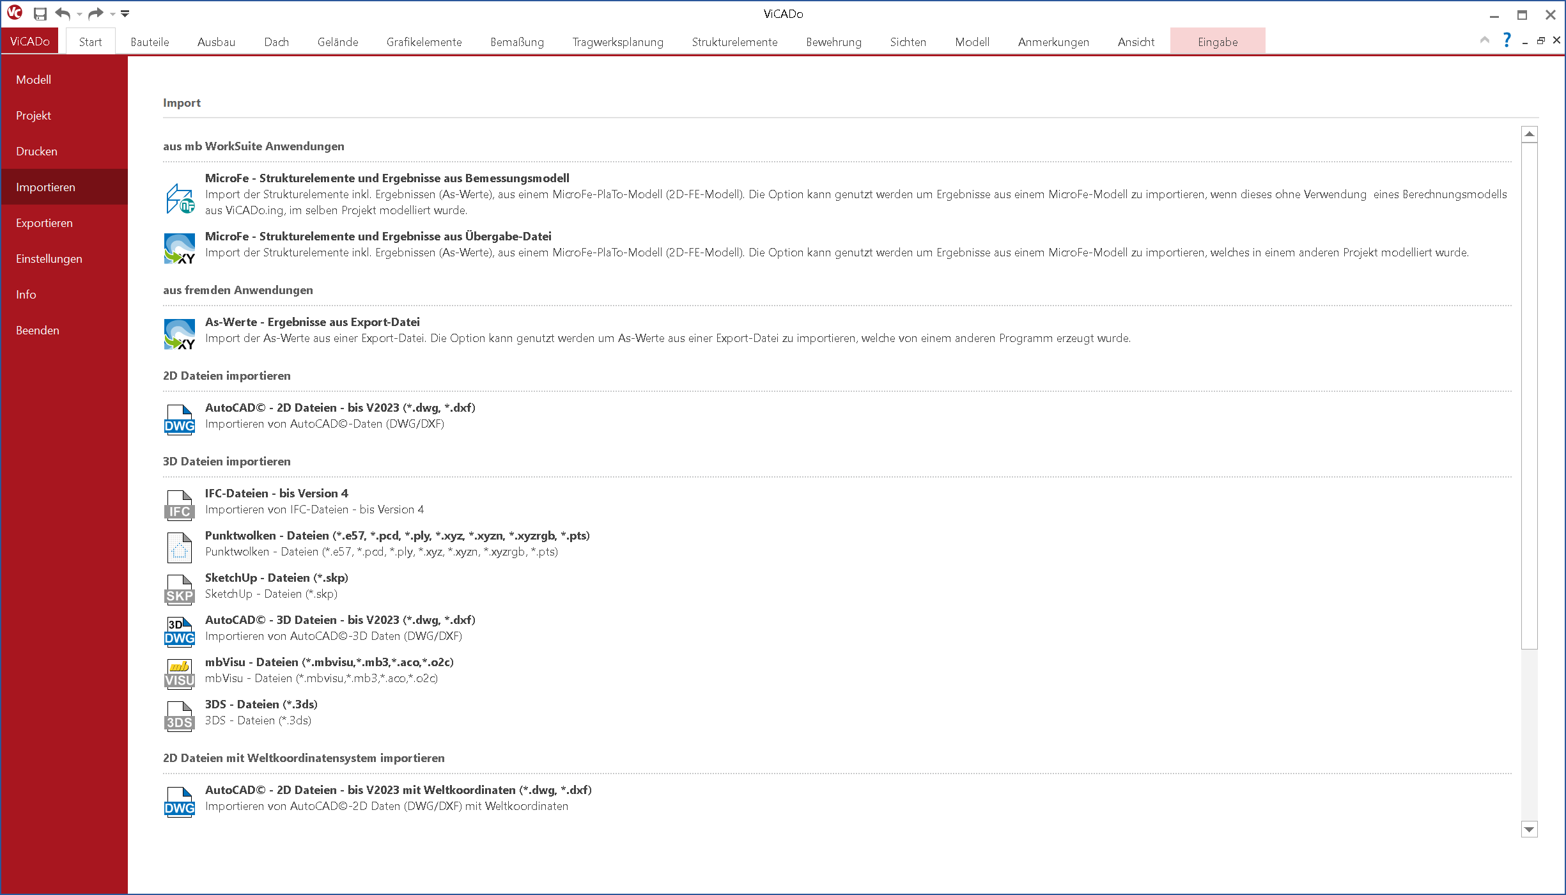Switch to the Start ribbon tab
This screenshot has width=1566, height=895.
90,42
